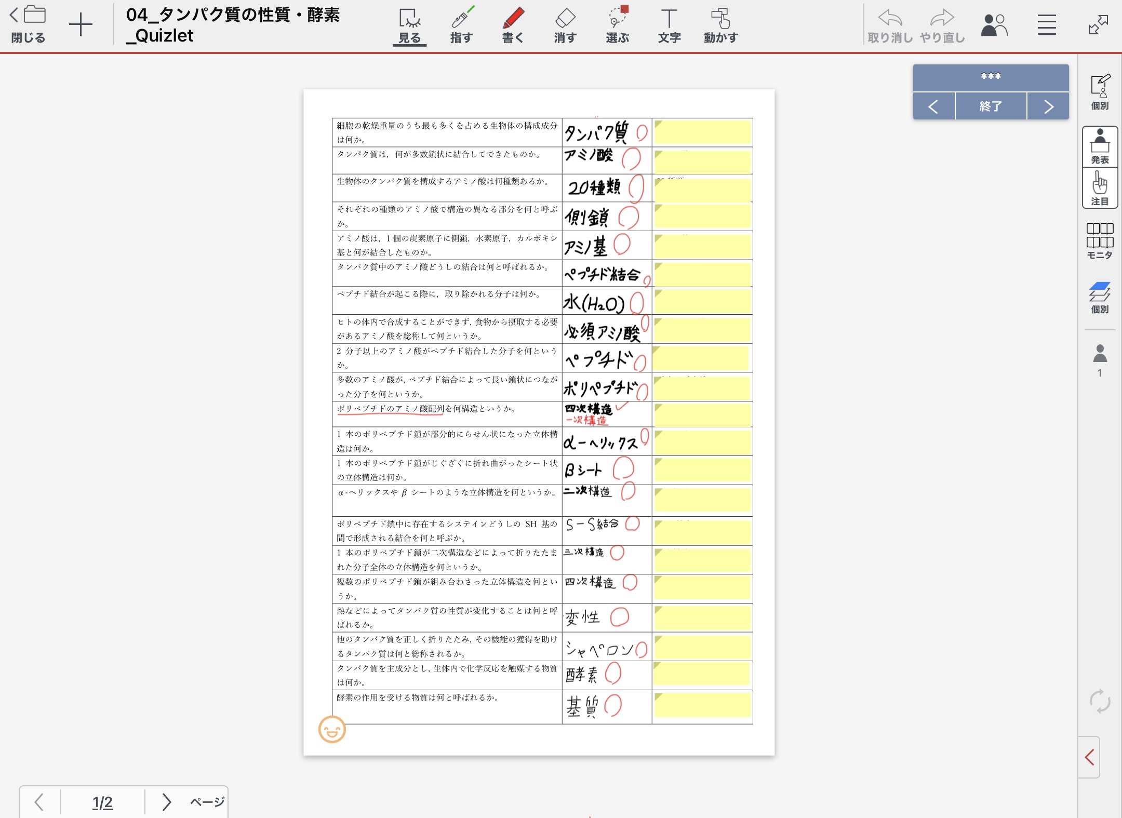Screen dimensions: 1122x818
Task: Open the hamburger menu
Action: click(x=1047, y=25)
